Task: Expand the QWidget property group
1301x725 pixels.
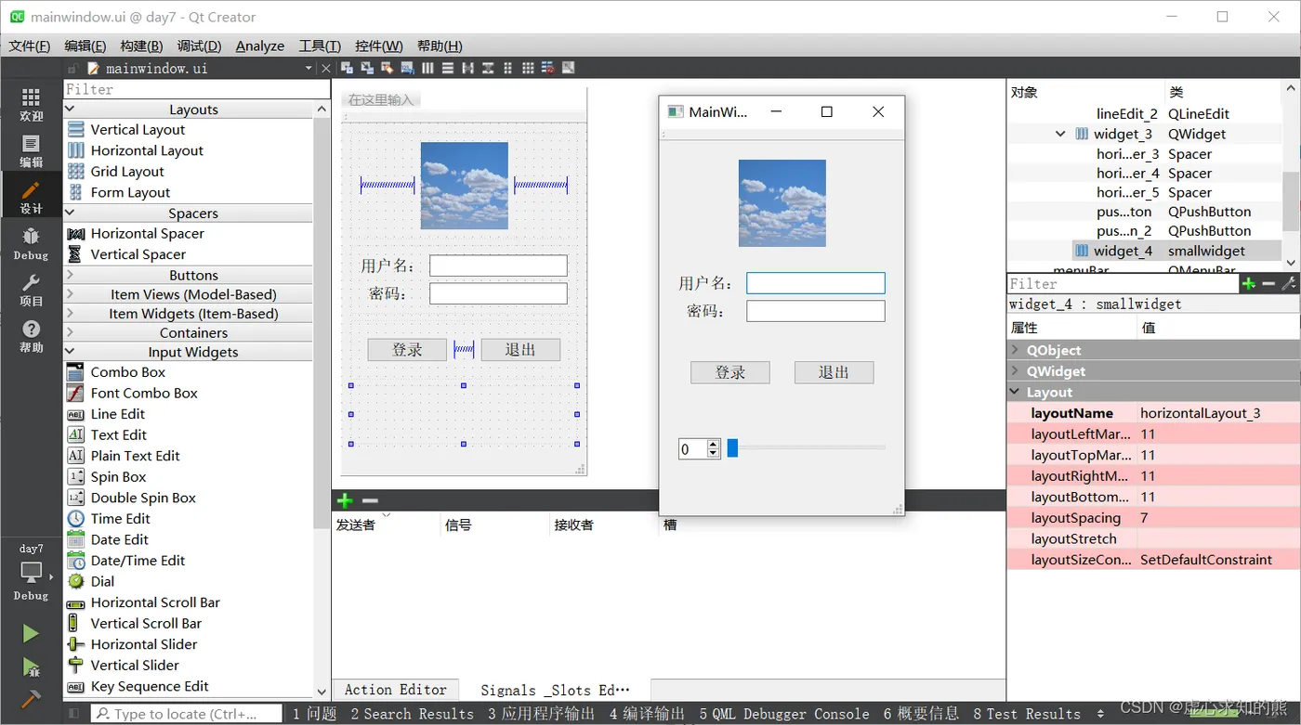Action: pos(1015,371)
